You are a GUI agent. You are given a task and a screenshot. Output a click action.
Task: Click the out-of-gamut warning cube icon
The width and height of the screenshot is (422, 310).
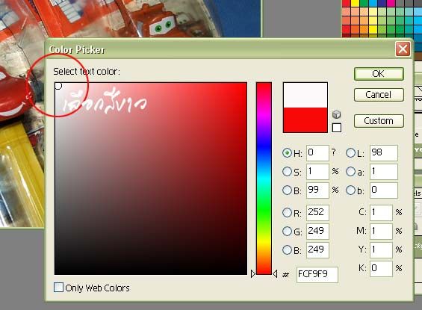pyautogui.click(x=336, y=114)
